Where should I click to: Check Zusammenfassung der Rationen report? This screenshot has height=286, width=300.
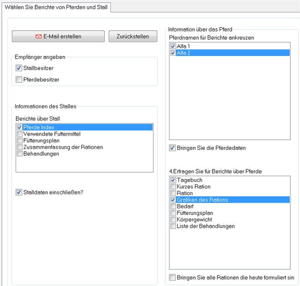pyautogui.click(x=19, y=147)
